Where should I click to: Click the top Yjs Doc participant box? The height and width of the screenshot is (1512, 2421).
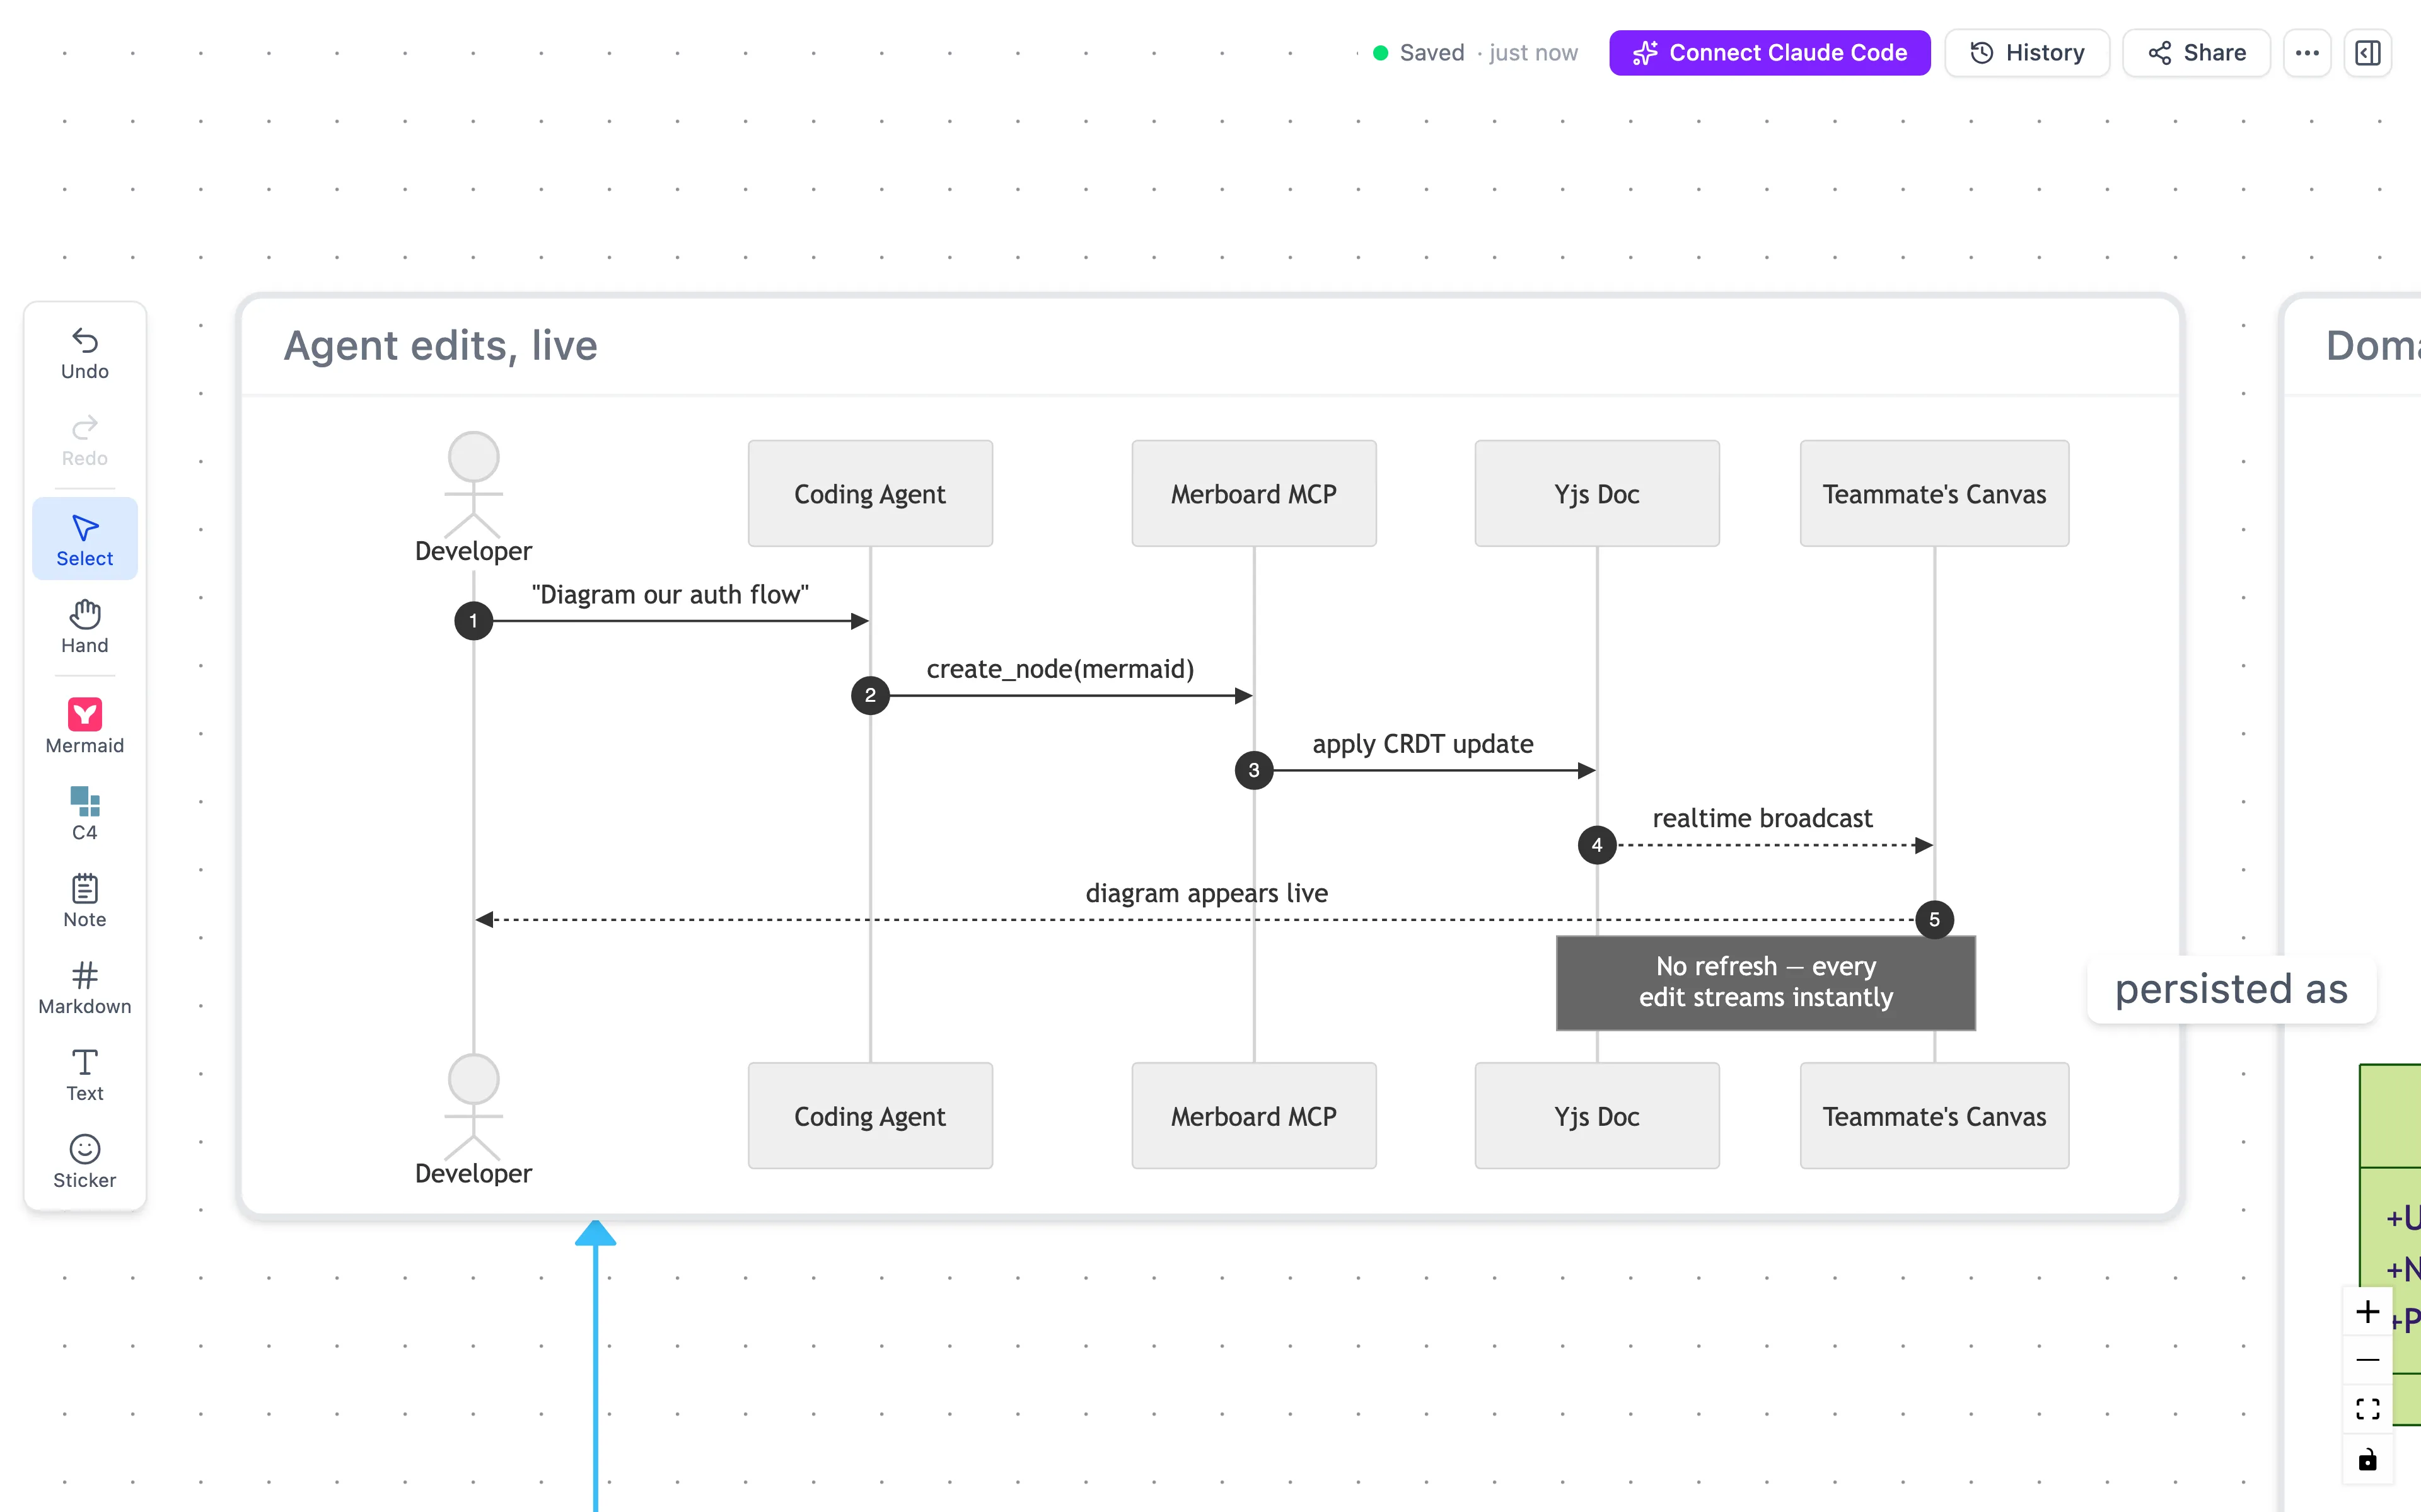(x=1596, y=494)
